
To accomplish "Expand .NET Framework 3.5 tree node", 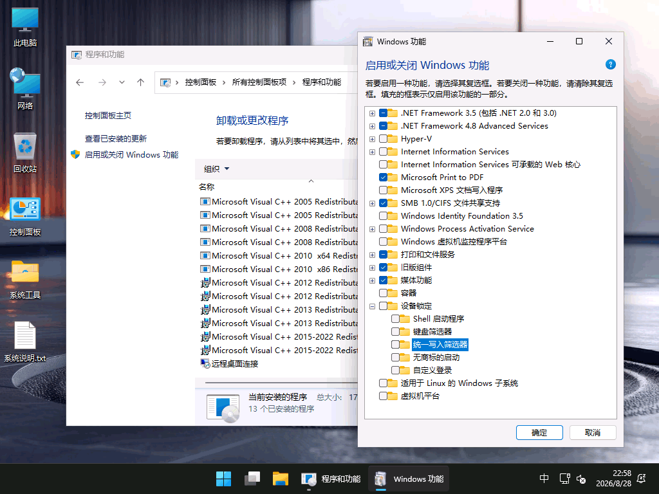I will (373, 113).
